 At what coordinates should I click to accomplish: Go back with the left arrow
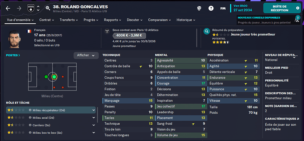(8, 8)
